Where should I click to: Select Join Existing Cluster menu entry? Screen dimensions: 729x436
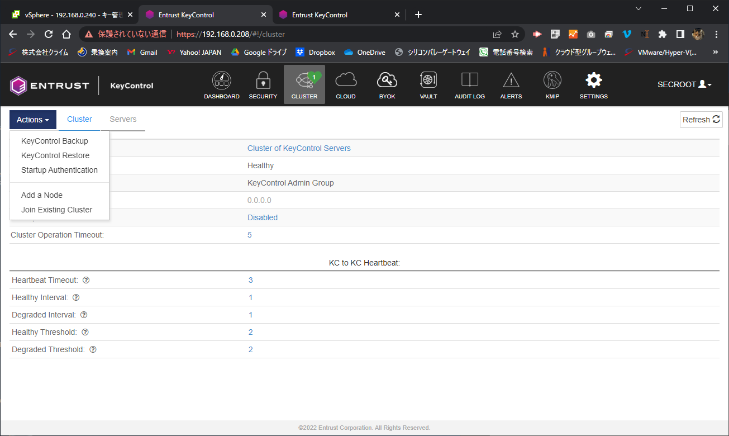coord(56,210)
